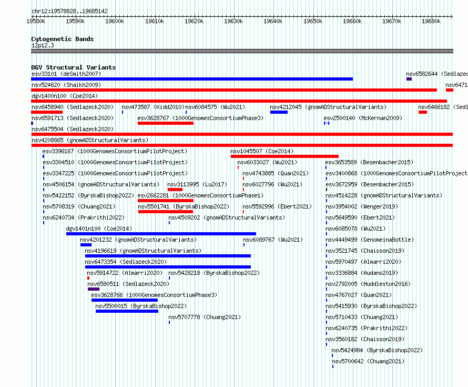Viewport: 468px width, 387px height.
Task: Click the nsv4506154 gnomAD variant label
Action: pyautogui.click(x=101, y=184)
